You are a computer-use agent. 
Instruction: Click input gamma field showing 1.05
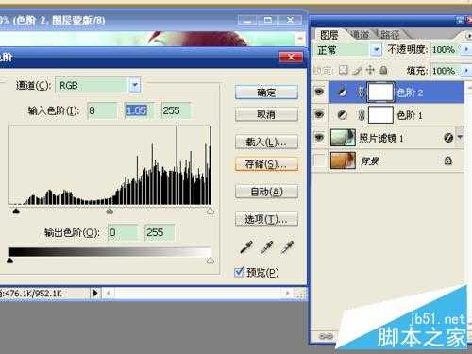pos(139,110)
